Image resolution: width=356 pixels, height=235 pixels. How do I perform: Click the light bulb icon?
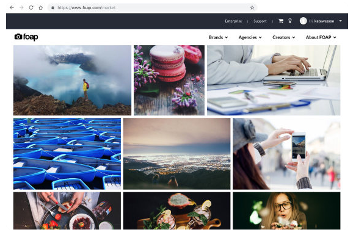[x=290, y=21]
